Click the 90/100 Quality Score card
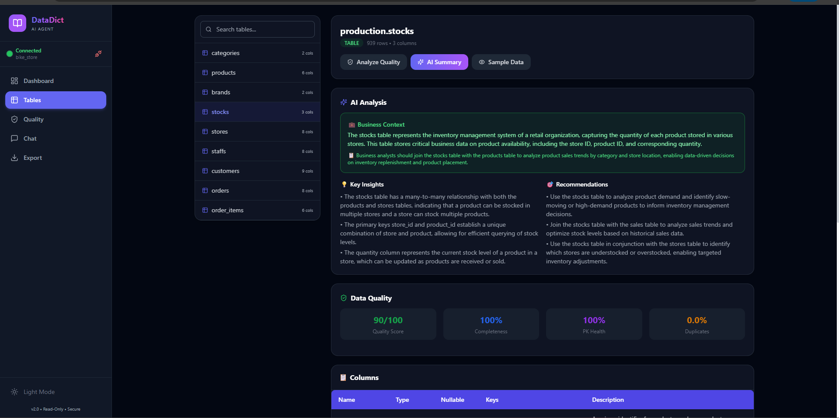Viewport: 839px width, 418px height. pos(388,324)
